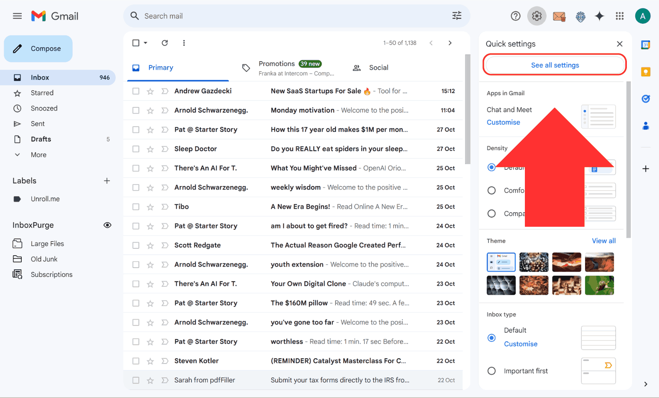Screen dimensions: 659x398
Task: Open the Google apps grid
Action: pos(620,16)
